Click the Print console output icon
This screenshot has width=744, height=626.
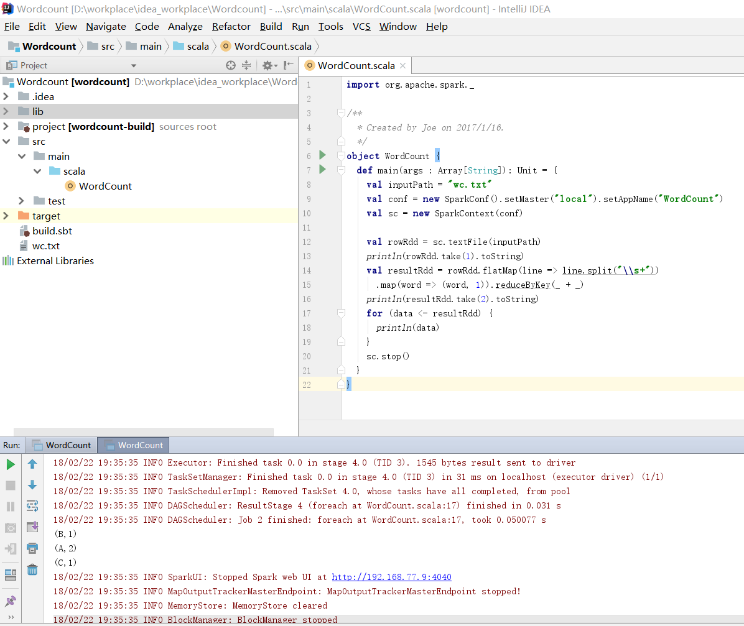[32, 548]
